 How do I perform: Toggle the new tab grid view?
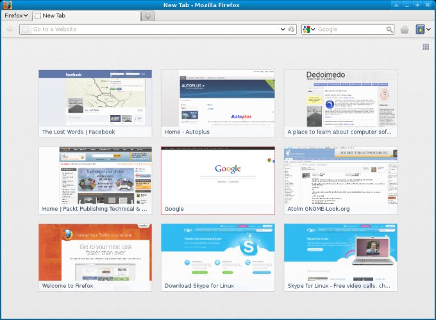coord(426,47)
